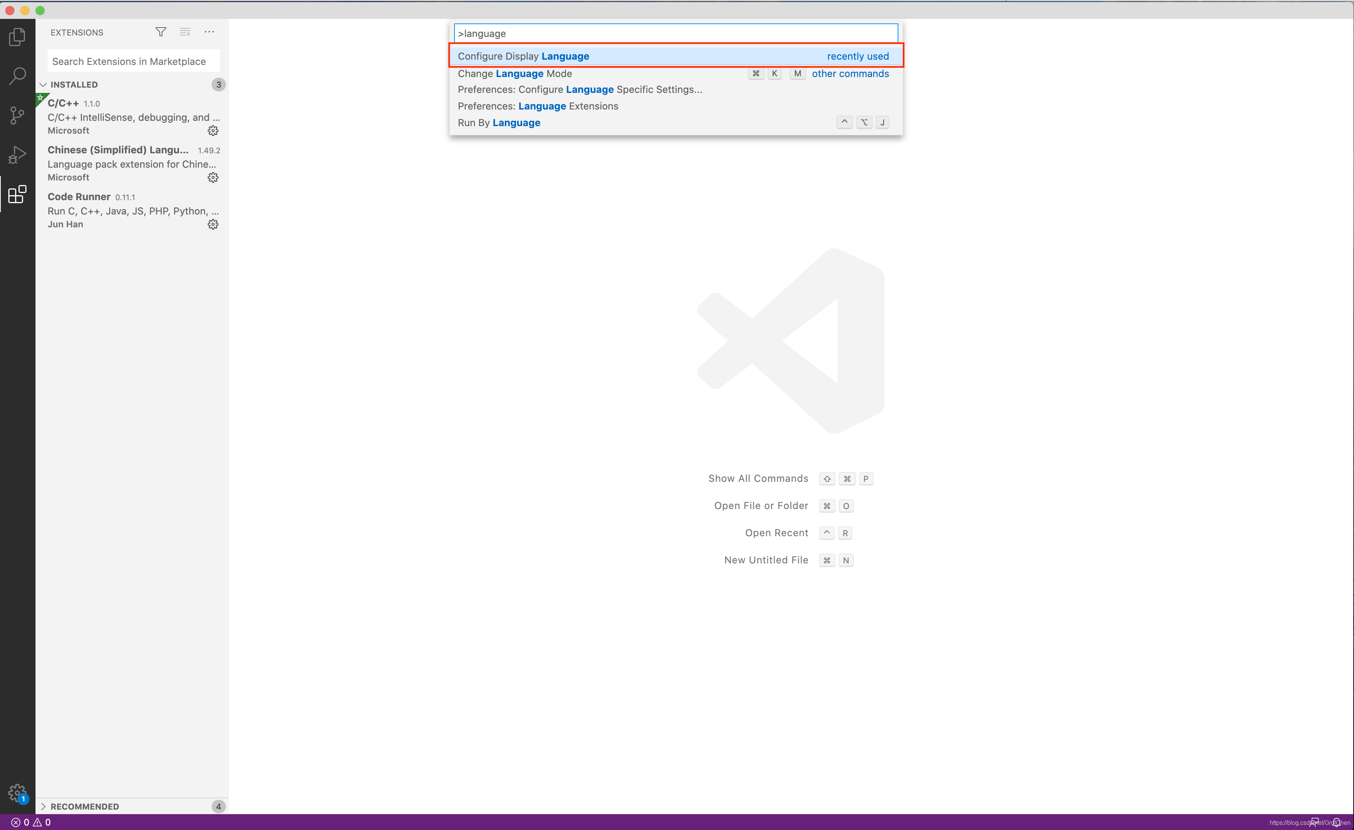Viewport: 1354px width, 830px height.
Task: Click the filter extensions funnel icon
Action: point(161,32)
